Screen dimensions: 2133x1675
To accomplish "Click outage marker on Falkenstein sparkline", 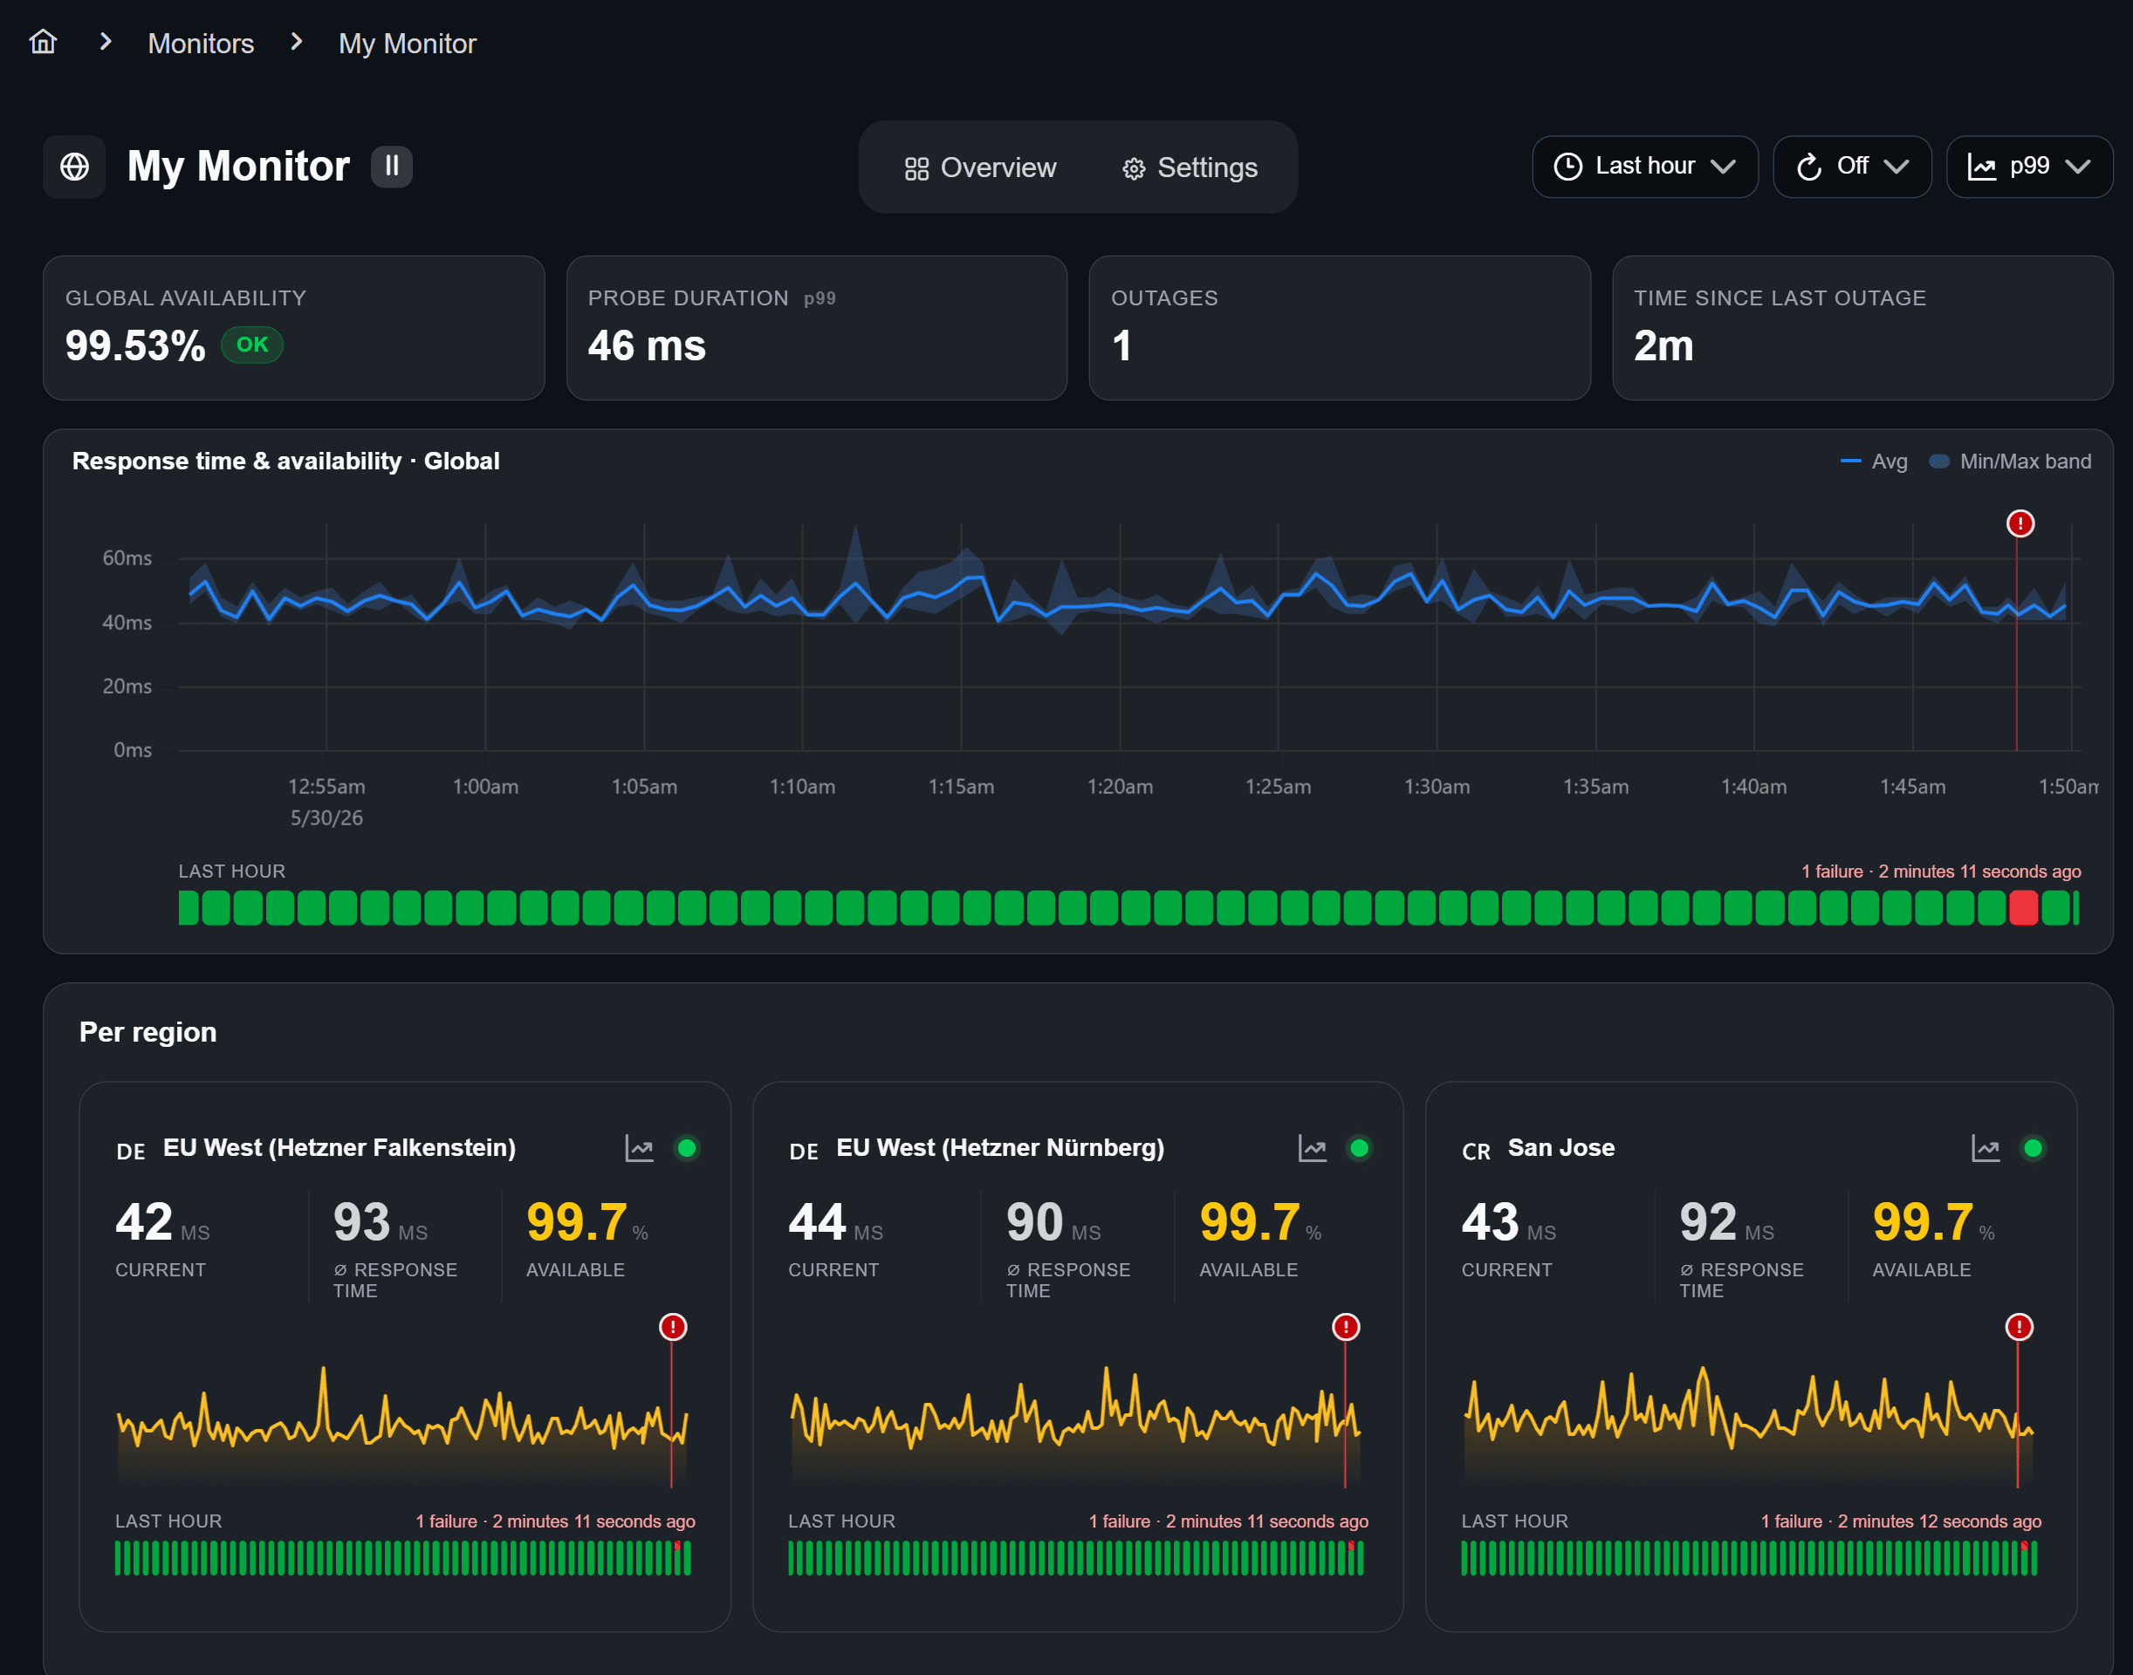I will pos(672,1327).
